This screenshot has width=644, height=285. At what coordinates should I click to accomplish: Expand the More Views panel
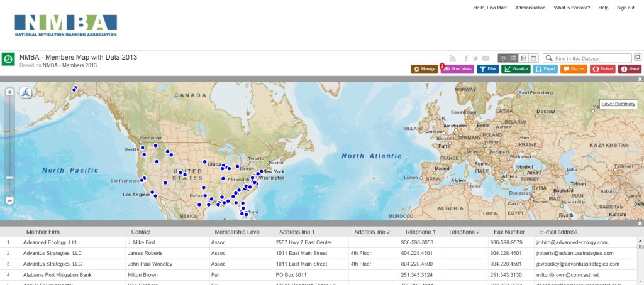click(x=458, y=69)
